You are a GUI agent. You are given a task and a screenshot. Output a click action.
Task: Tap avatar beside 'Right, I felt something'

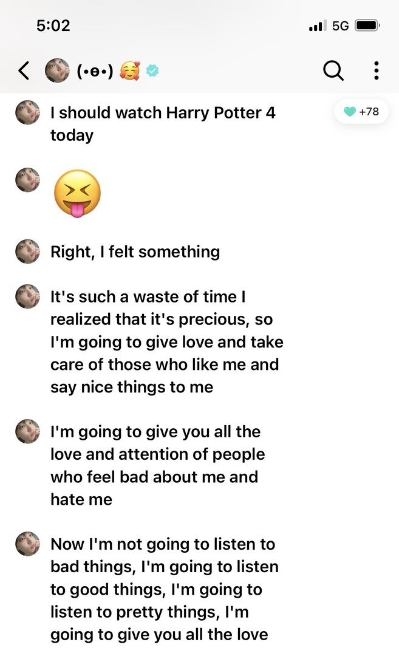(27, 251)
